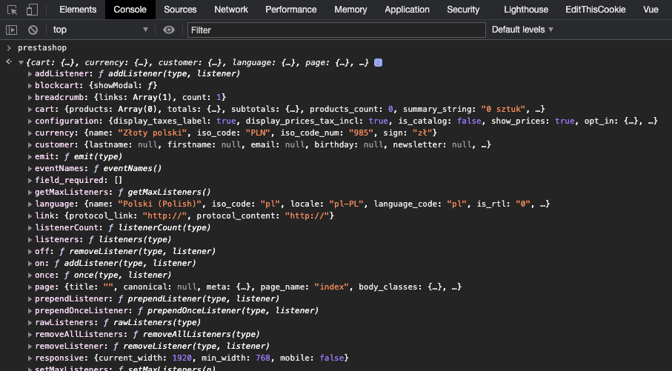The width and height of the screenshot is (672, 371).
Task: Expand the configuration property
Action: pyautogui.click(x=30, y=121)
